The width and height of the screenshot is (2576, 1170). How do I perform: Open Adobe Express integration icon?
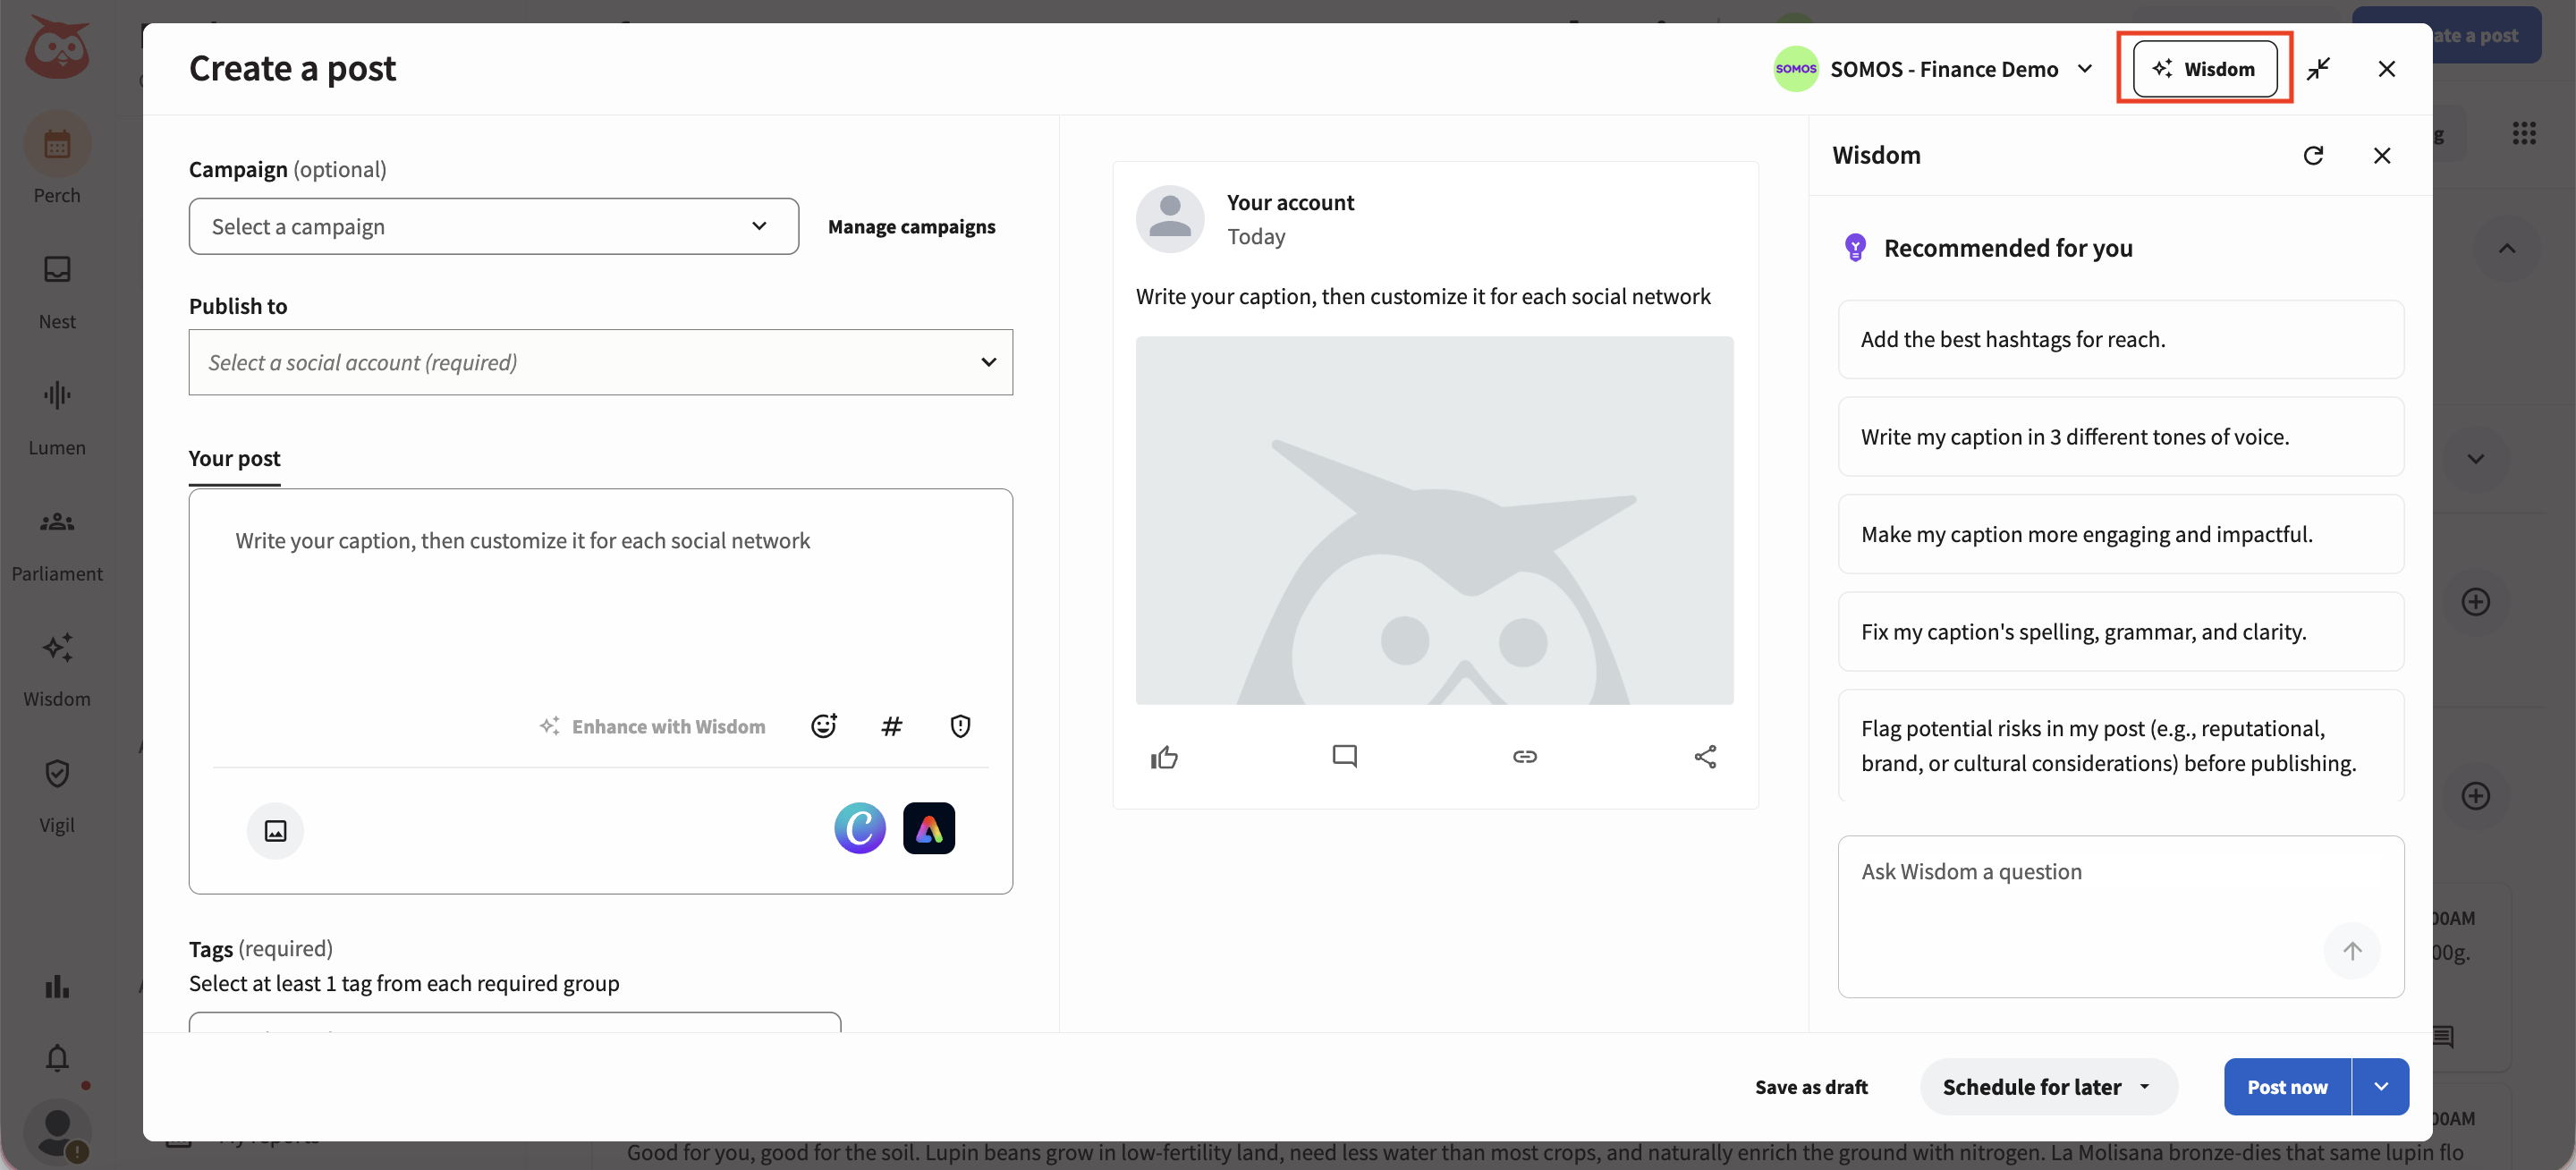(x=929, y=828)
